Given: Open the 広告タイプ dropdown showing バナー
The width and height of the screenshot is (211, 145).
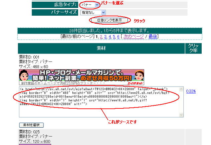Looking at the screenshot, I should point(90,5).
